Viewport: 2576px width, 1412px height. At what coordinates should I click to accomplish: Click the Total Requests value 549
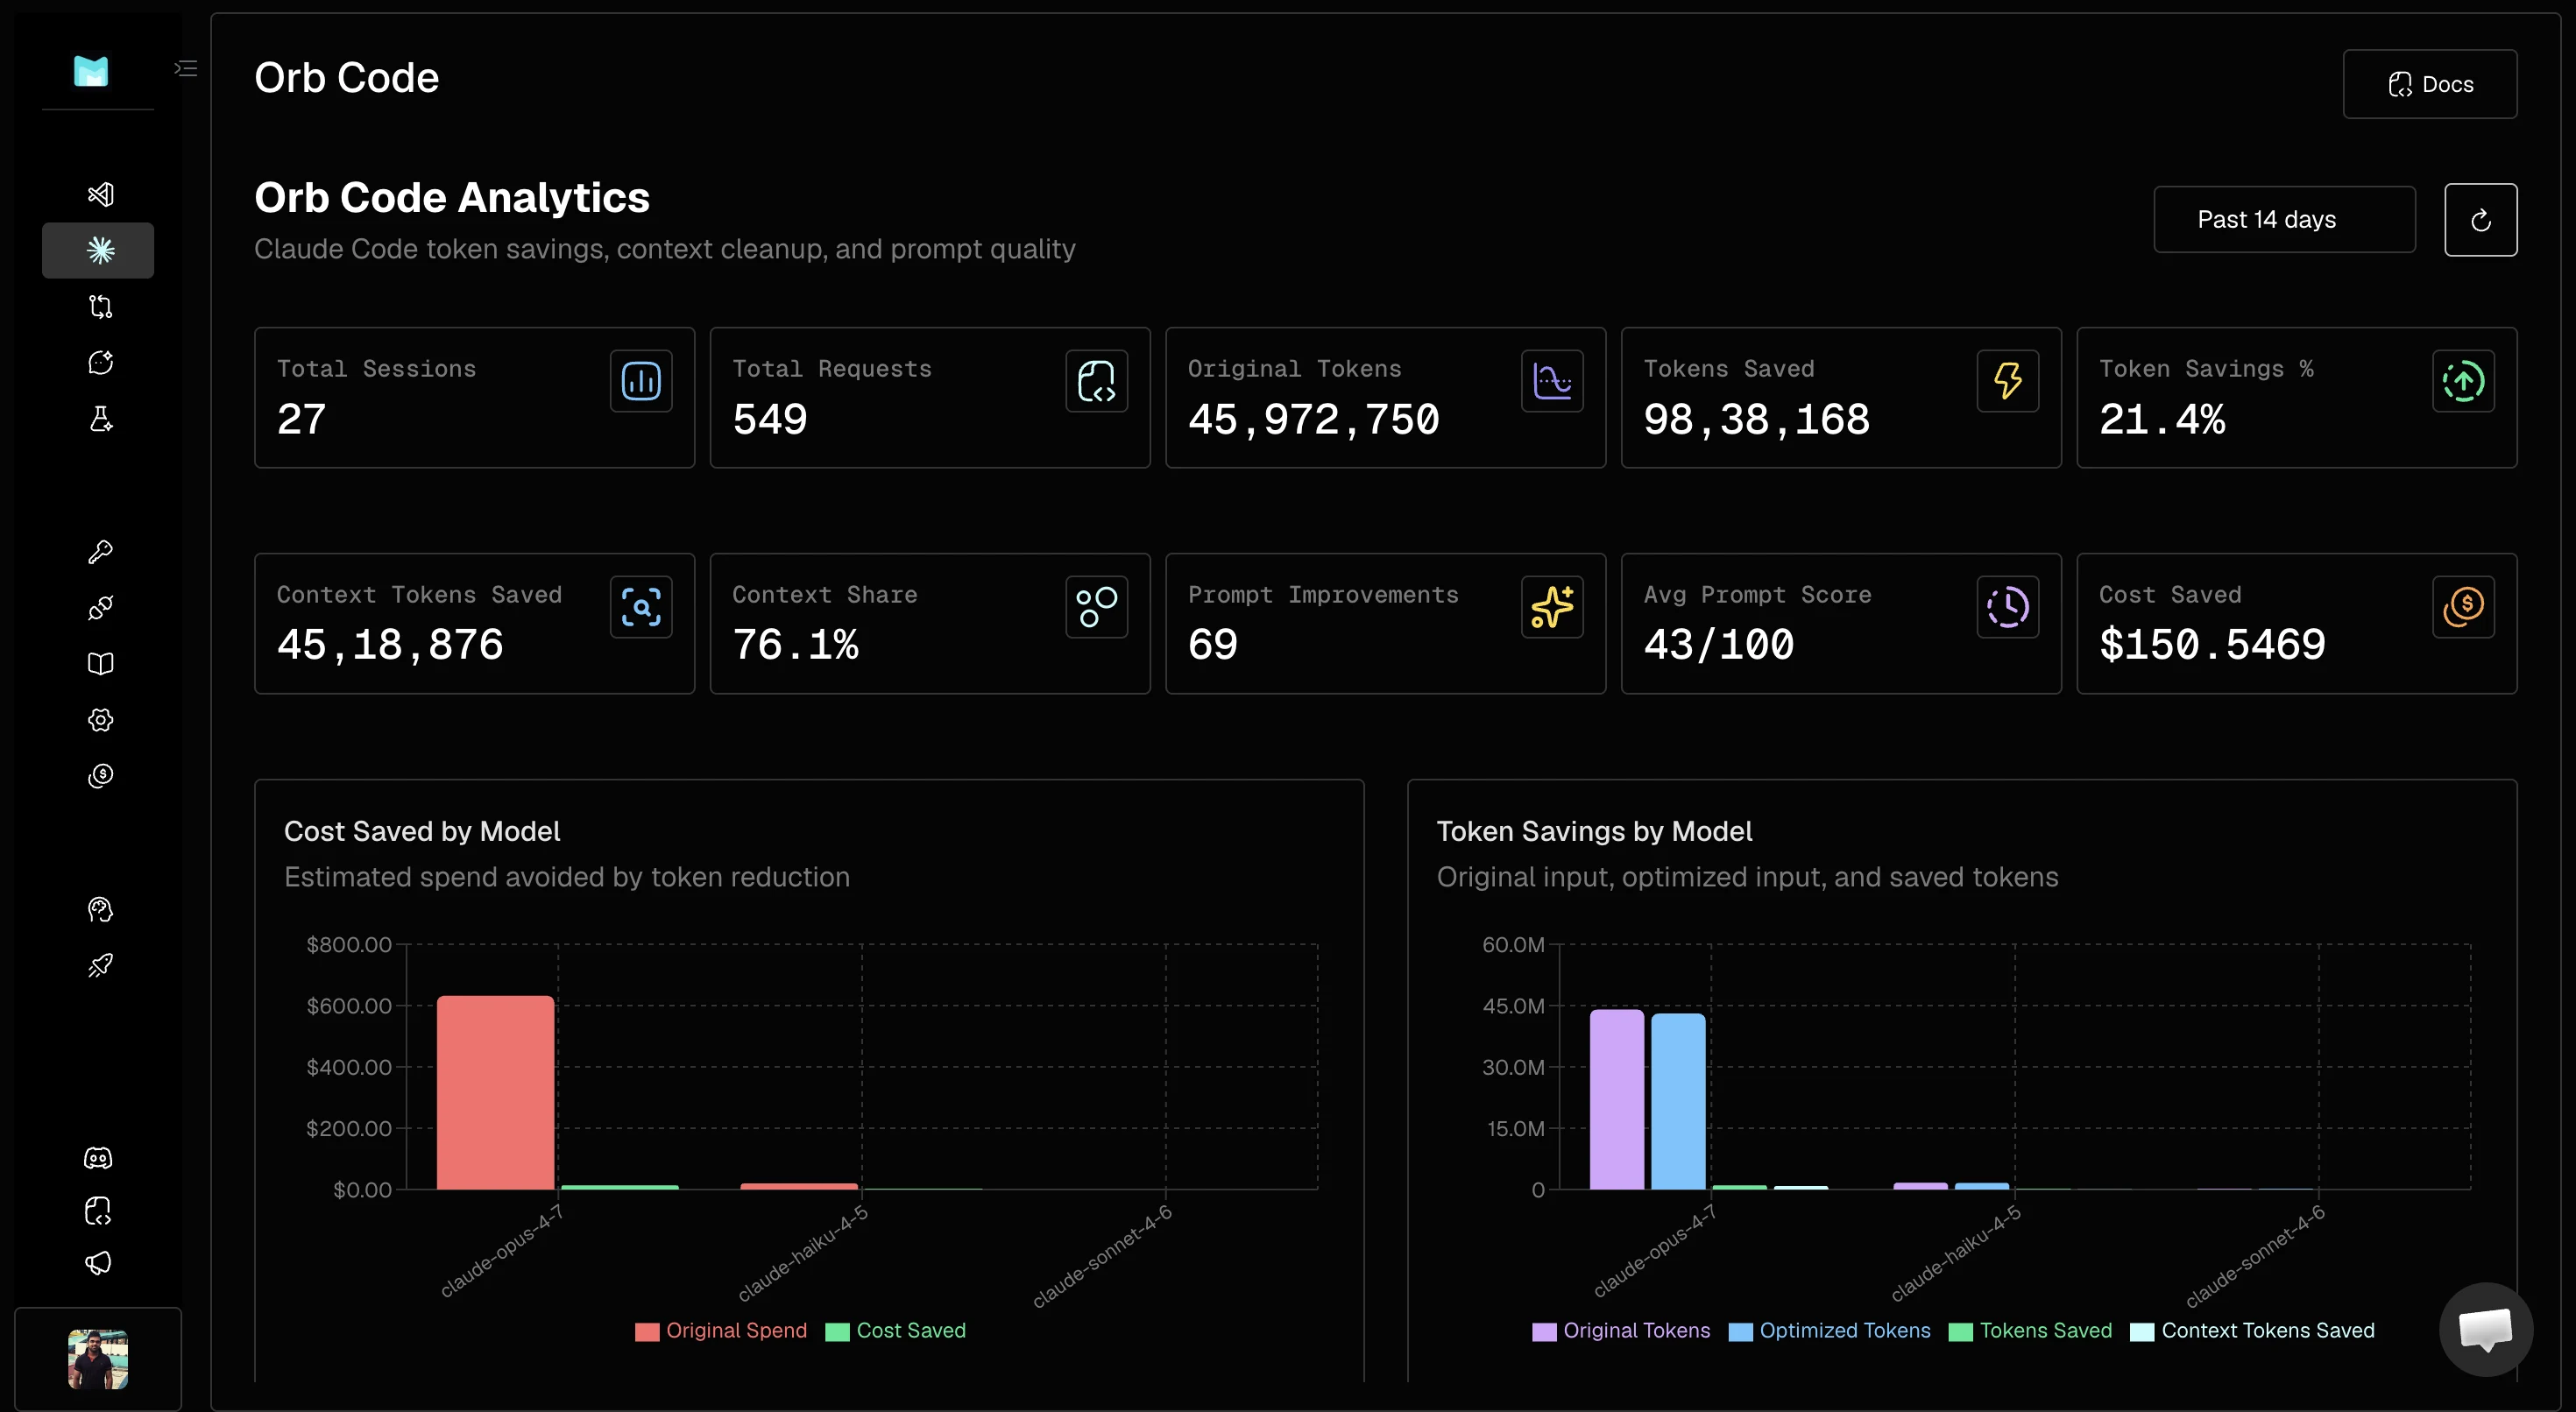pos(770,420)
